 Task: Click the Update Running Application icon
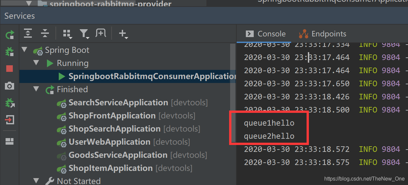point(10,103)
